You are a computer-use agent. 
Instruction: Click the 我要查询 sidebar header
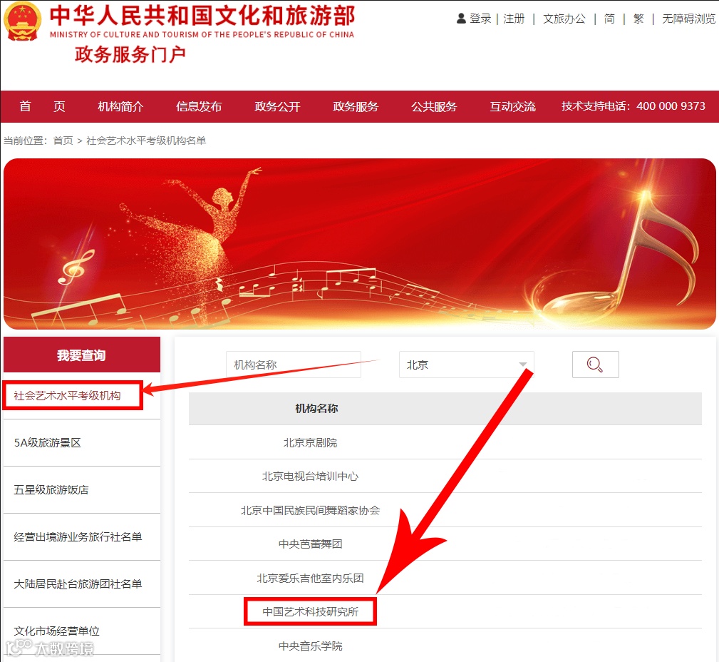(82, 355)
